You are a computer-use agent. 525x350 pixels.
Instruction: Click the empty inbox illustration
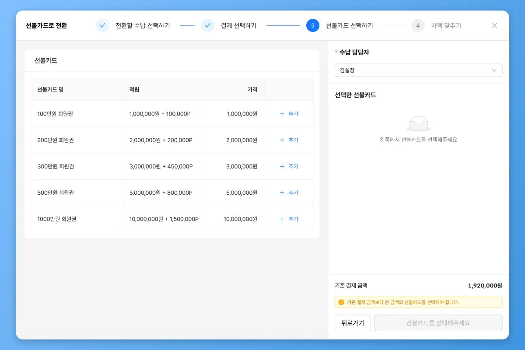pyautogui.click(x=418, y=124)
